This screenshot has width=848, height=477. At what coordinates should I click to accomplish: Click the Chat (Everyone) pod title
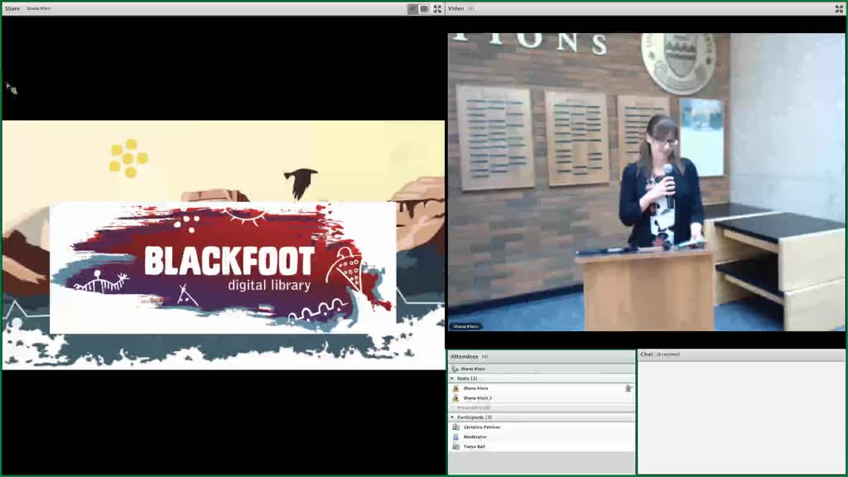point(660,354)
